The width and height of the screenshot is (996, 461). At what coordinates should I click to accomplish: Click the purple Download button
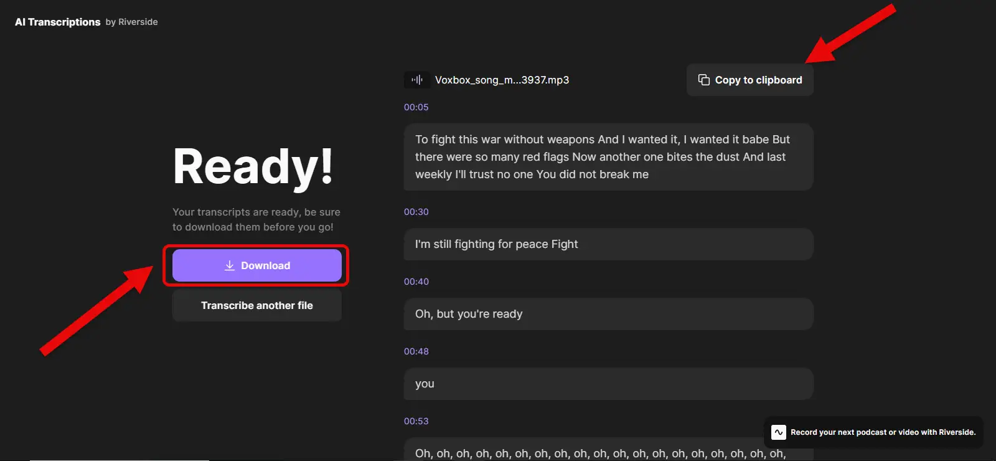click(x=256, y=265)
